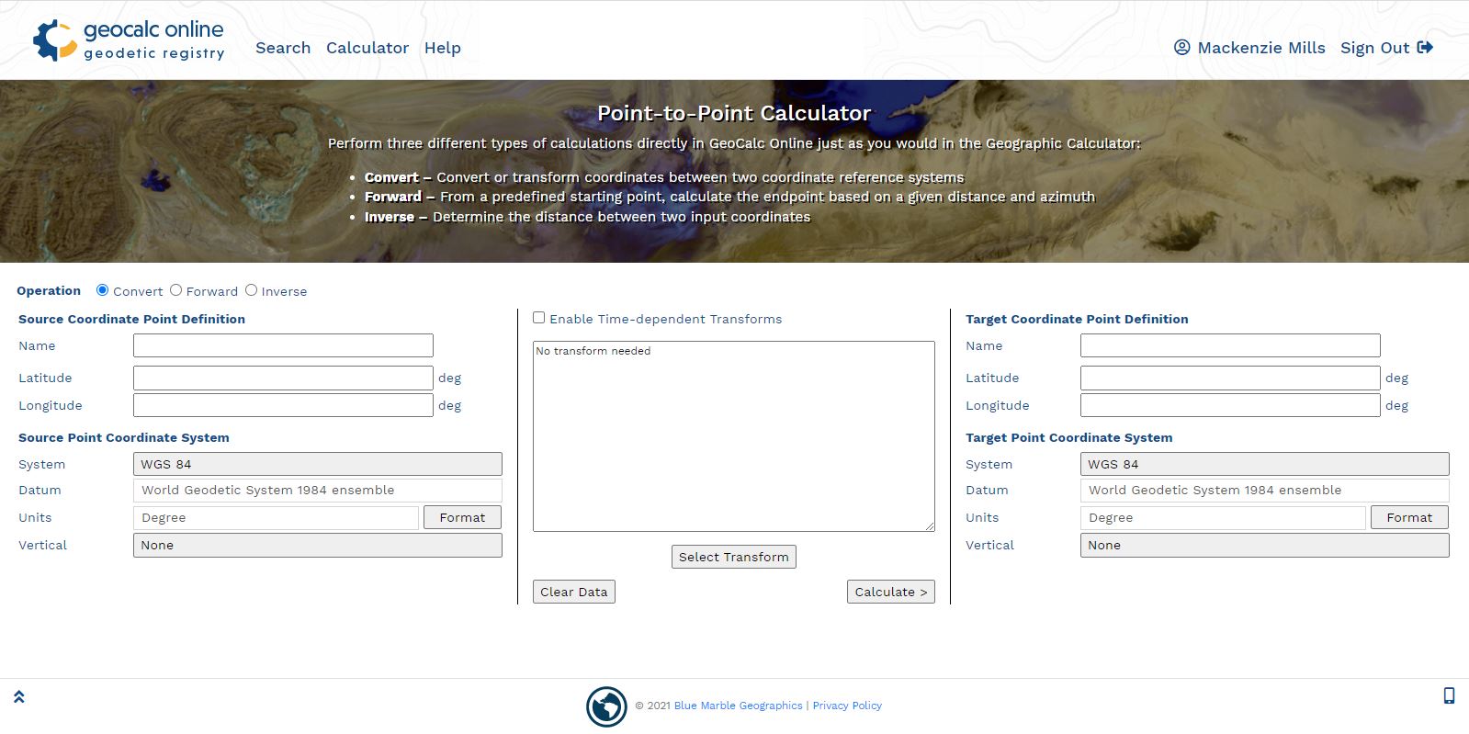Viewport: 1469px width, 734px height.
Task: Click the source Units Degree field
Action: 276,517
